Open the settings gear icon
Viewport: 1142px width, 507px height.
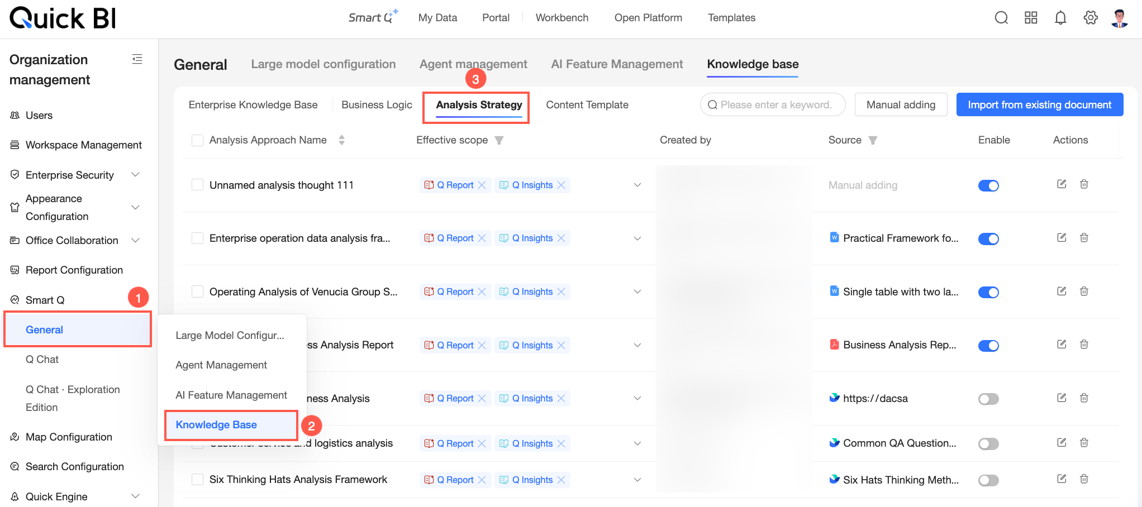[1091, 18]
